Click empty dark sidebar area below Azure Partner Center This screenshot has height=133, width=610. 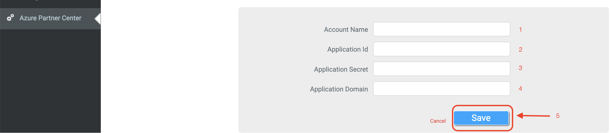point(50,82)
